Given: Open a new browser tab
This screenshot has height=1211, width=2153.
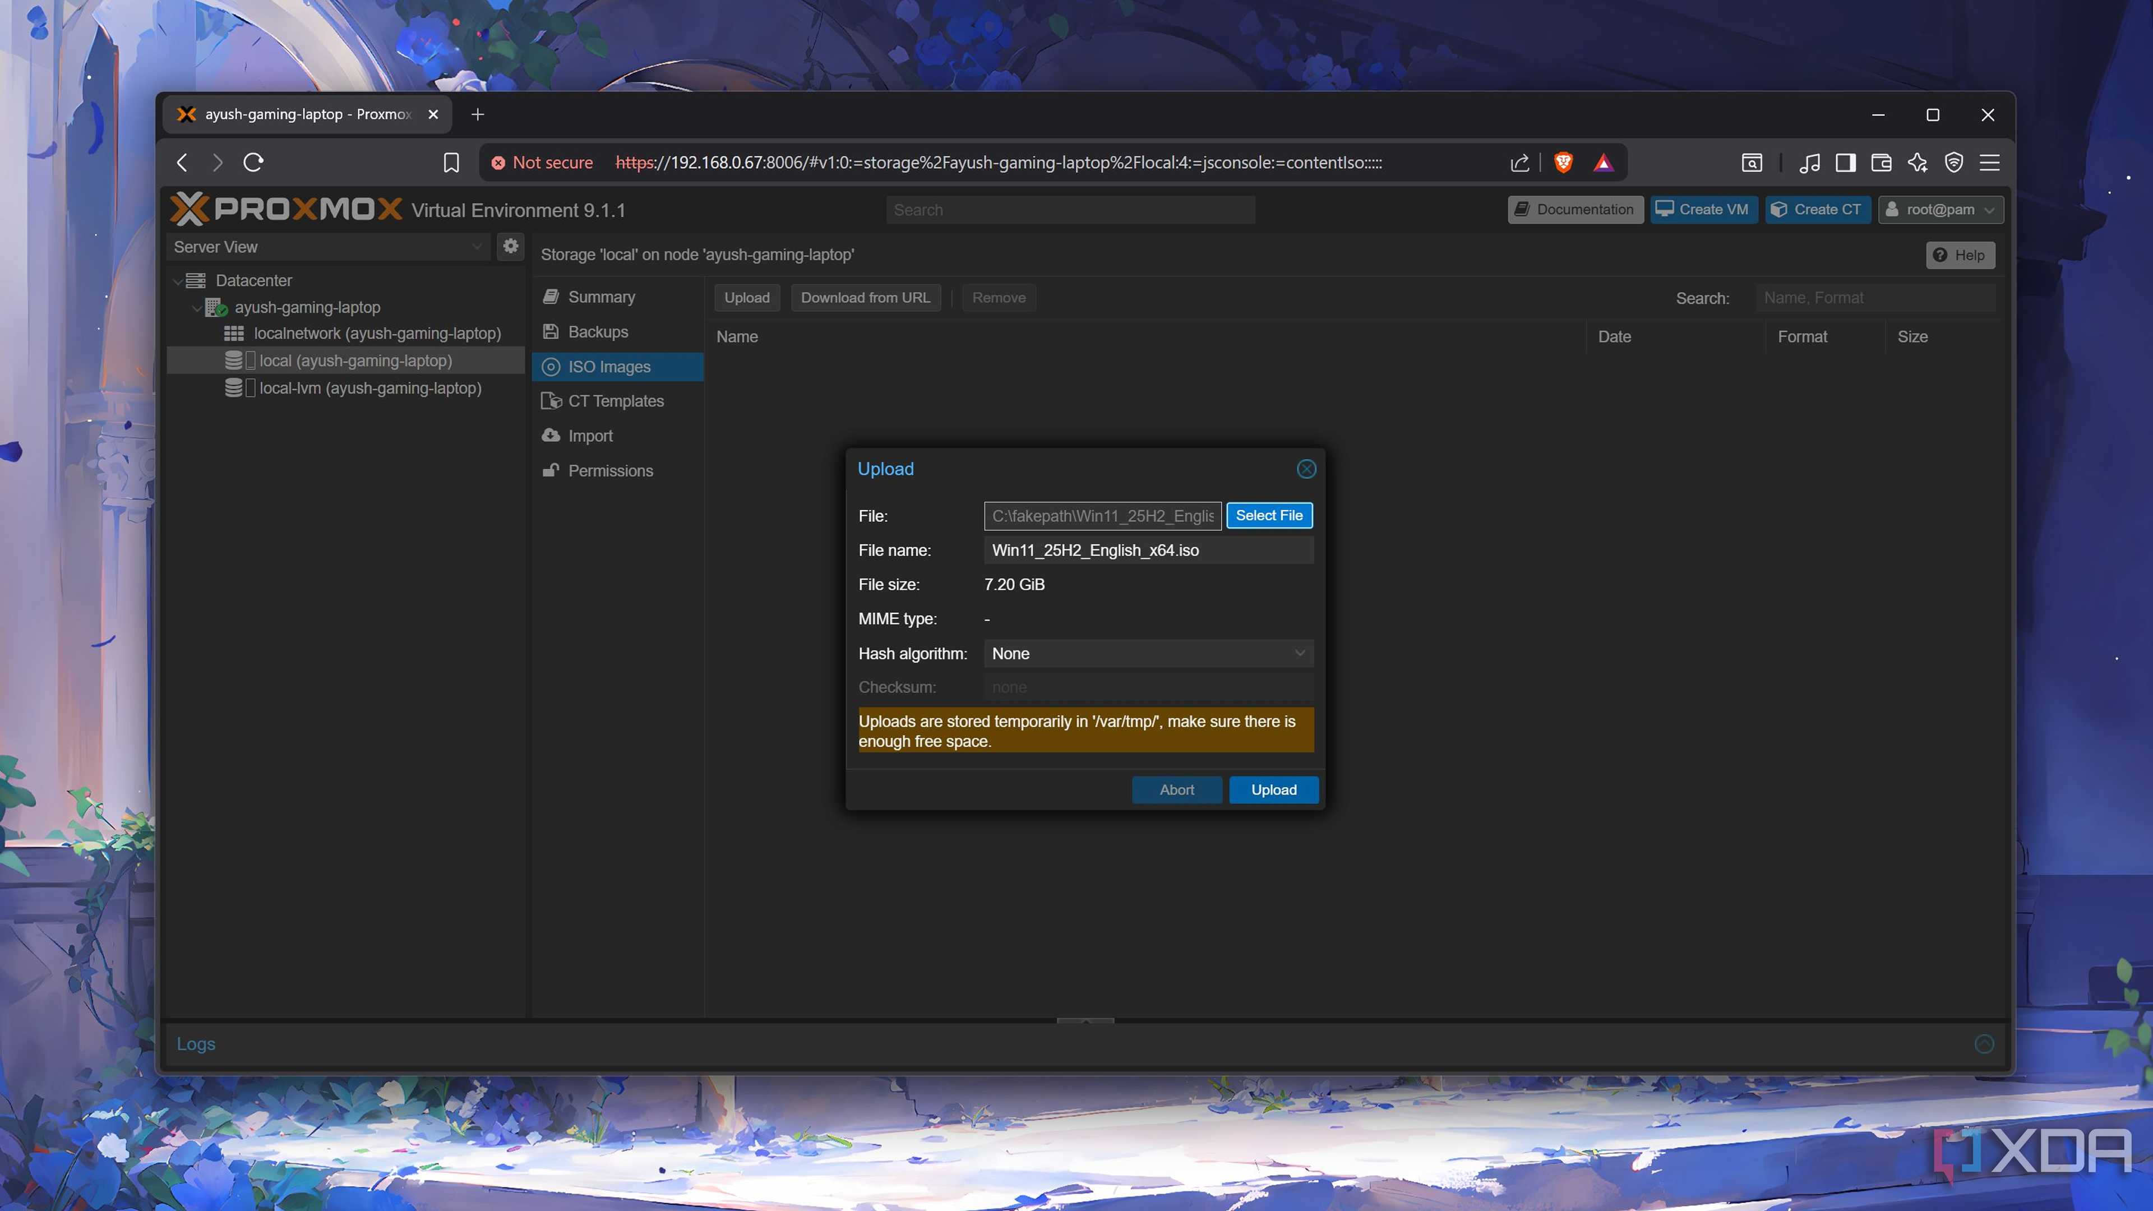Looking at the screenshot, I should pos(477,114).
